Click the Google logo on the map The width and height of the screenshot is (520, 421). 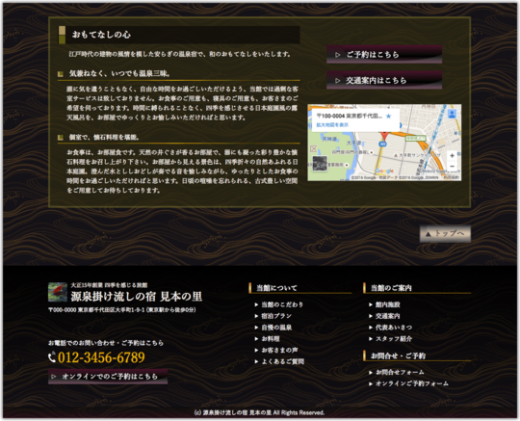click(384, 171)
